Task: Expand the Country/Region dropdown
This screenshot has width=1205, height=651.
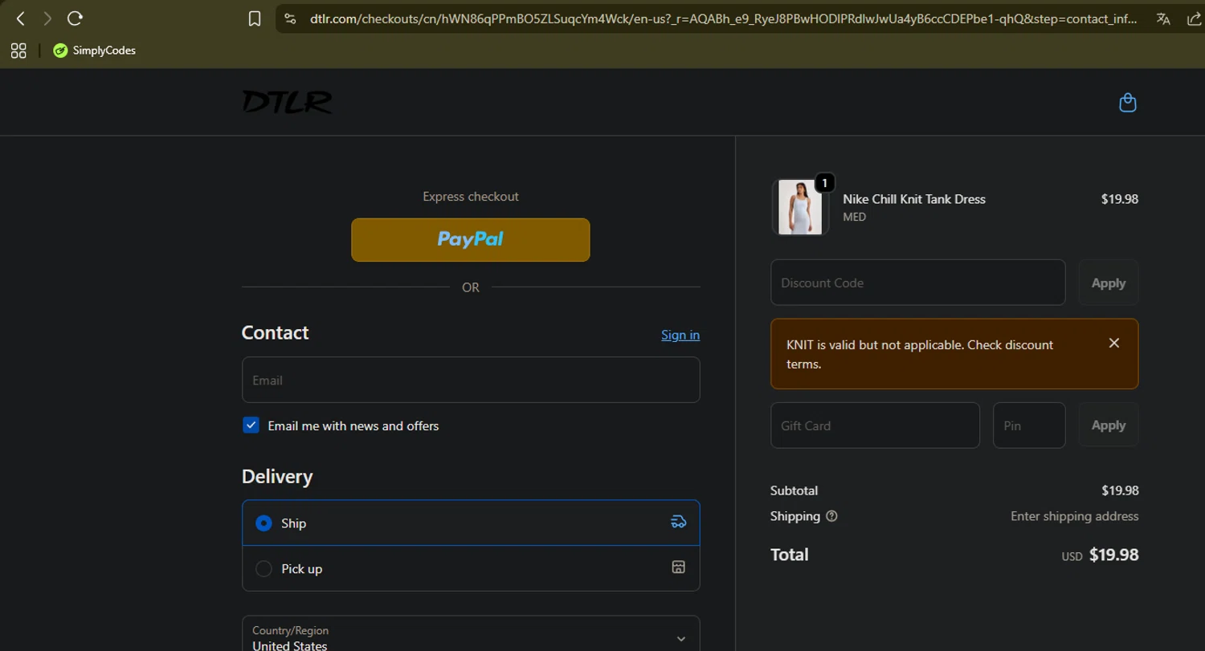Action: [471, 633]
